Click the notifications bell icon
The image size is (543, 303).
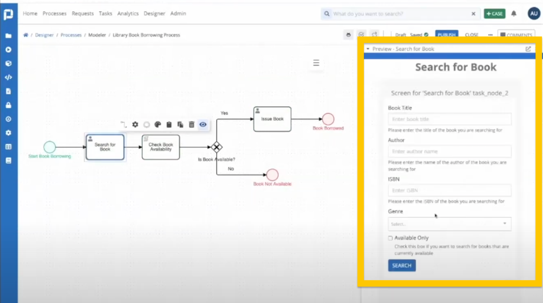coord(514,14)
